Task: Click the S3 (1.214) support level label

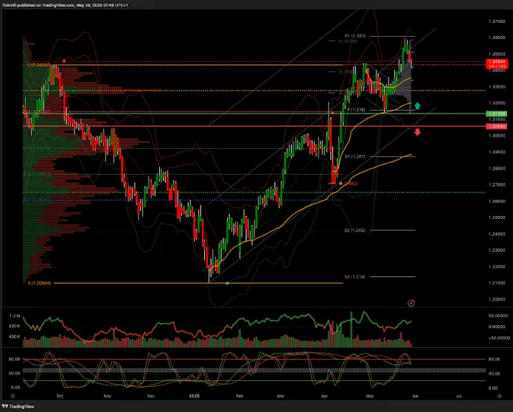Action: [355, 277]
